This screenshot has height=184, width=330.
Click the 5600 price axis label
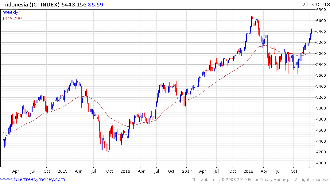321,75
